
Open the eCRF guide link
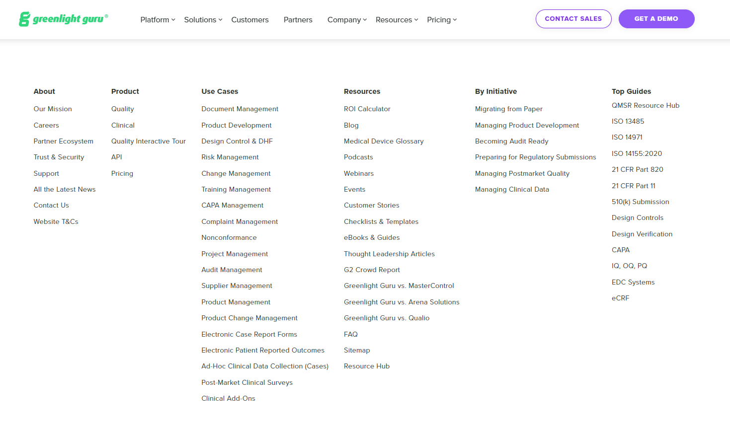pyautogui.click(x=620, y=298)
